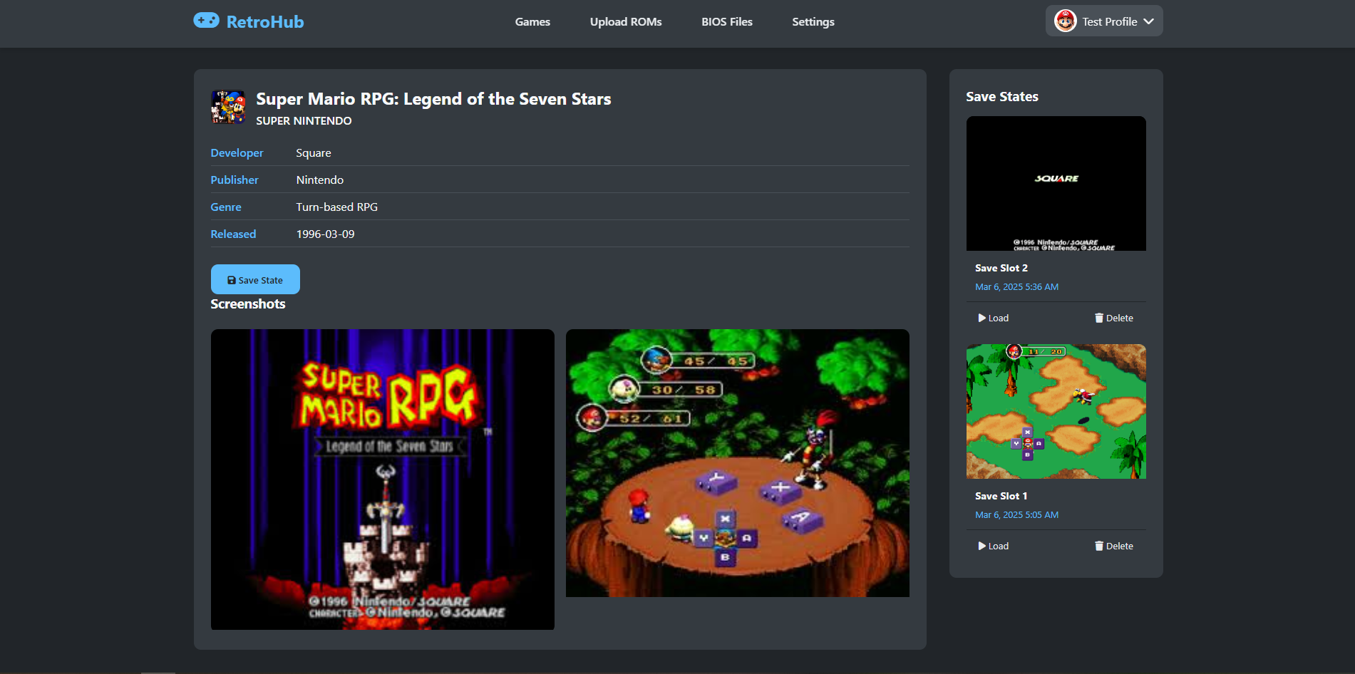Open the Games menu

pyautogui.click(x=532, y=22)
